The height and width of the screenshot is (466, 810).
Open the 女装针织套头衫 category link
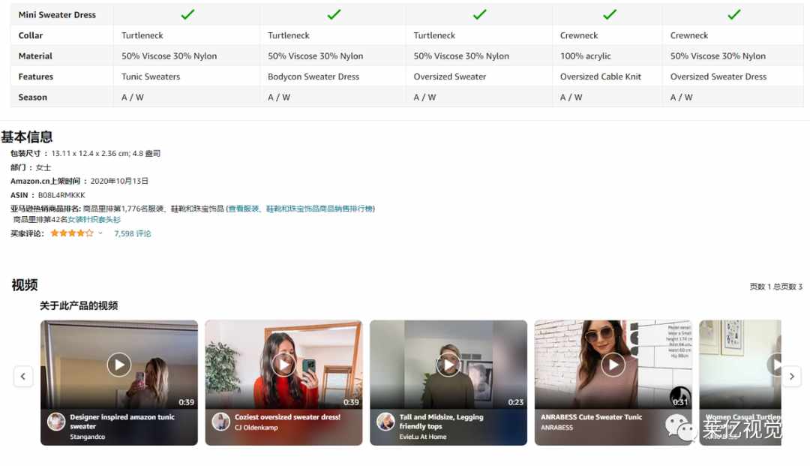point(94,220)
